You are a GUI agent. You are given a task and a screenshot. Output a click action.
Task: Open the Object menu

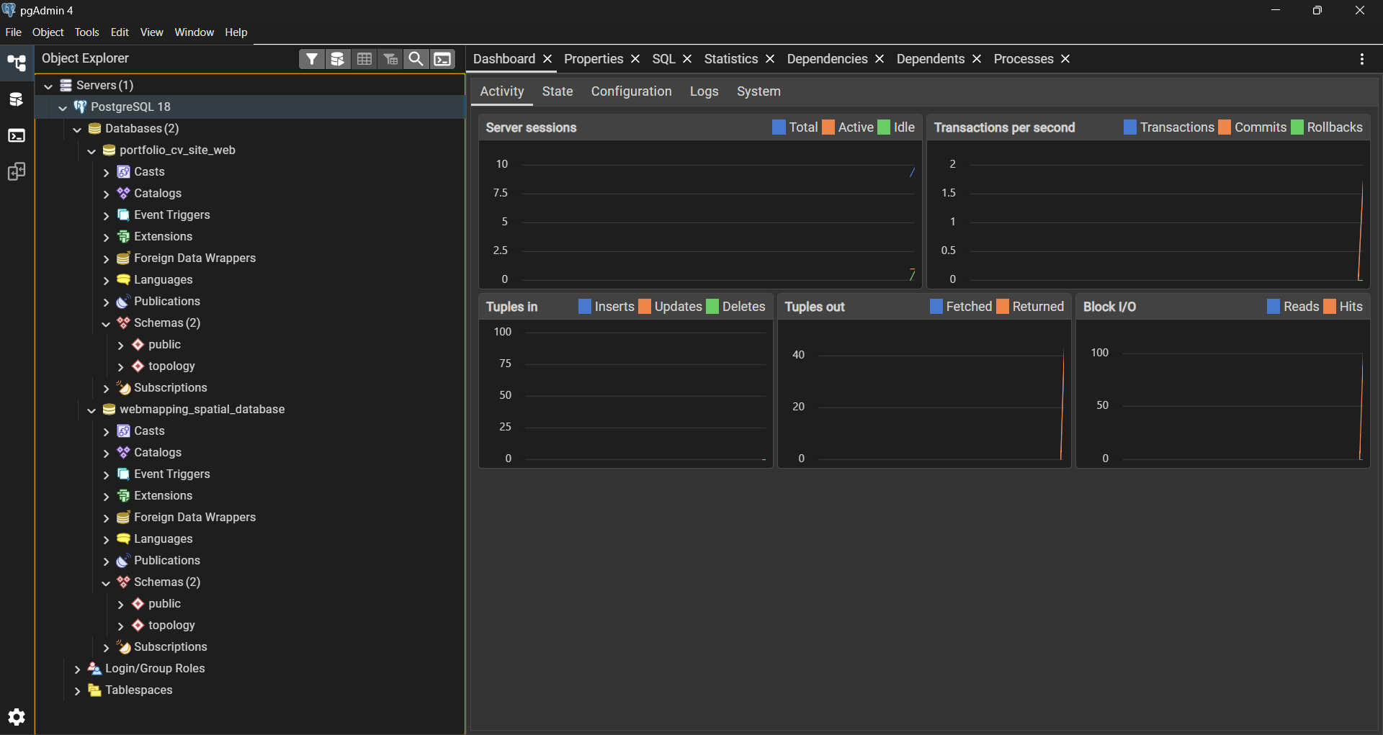coord(48,32)
